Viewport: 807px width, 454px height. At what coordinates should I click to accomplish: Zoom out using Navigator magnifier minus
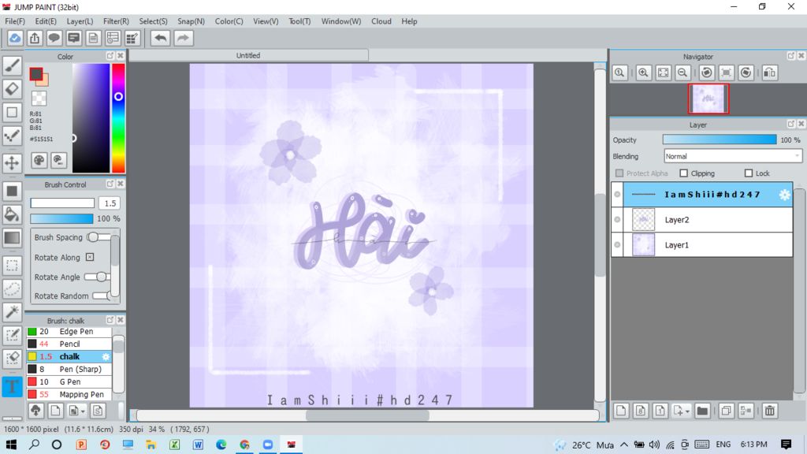click(x=682, y=73)
